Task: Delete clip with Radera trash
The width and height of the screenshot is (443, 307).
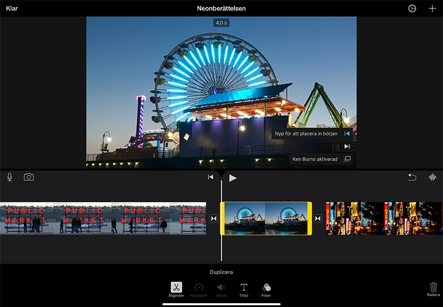Action: 433,290
